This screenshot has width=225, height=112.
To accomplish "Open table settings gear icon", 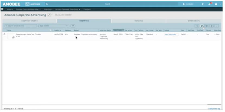I will point(211,26).
